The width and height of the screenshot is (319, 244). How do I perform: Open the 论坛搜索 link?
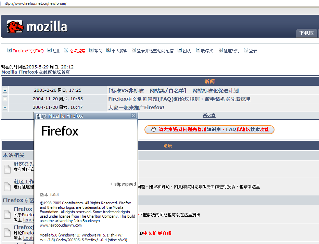point(77,51)
